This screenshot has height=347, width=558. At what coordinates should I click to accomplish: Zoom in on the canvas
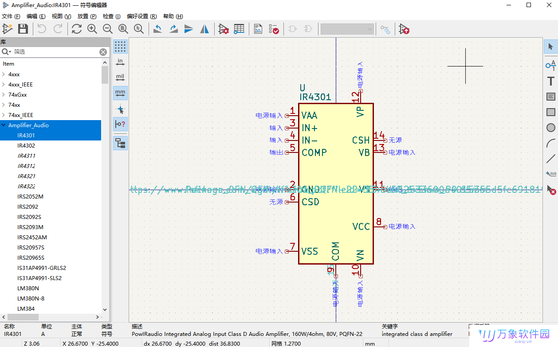click(x=92, y=29)
